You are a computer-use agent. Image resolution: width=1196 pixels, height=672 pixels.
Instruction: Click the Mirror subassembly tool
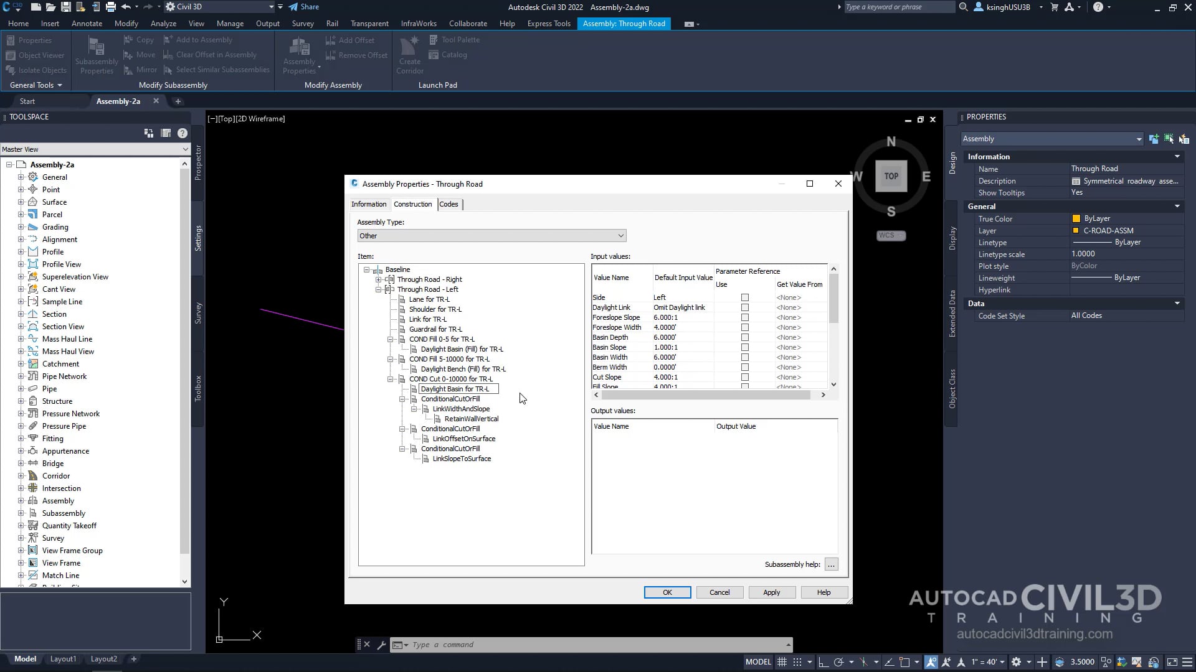140,69
